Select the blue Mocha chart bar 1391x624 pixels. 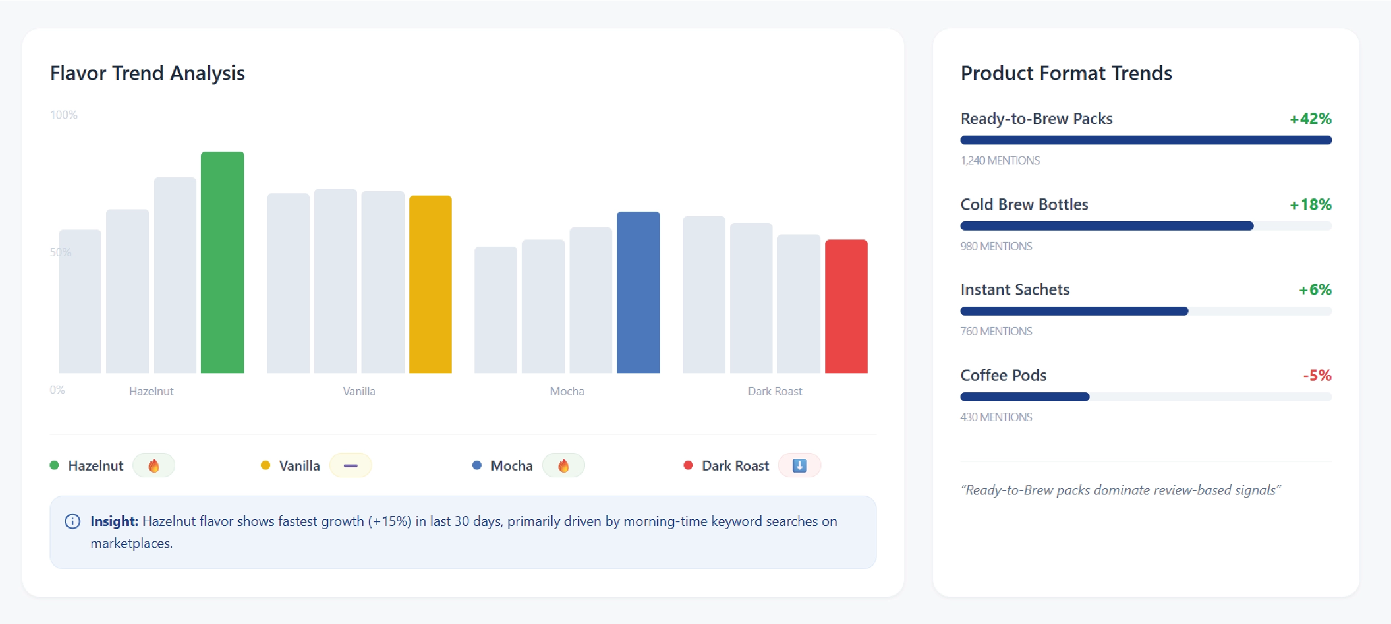(638, 292)
